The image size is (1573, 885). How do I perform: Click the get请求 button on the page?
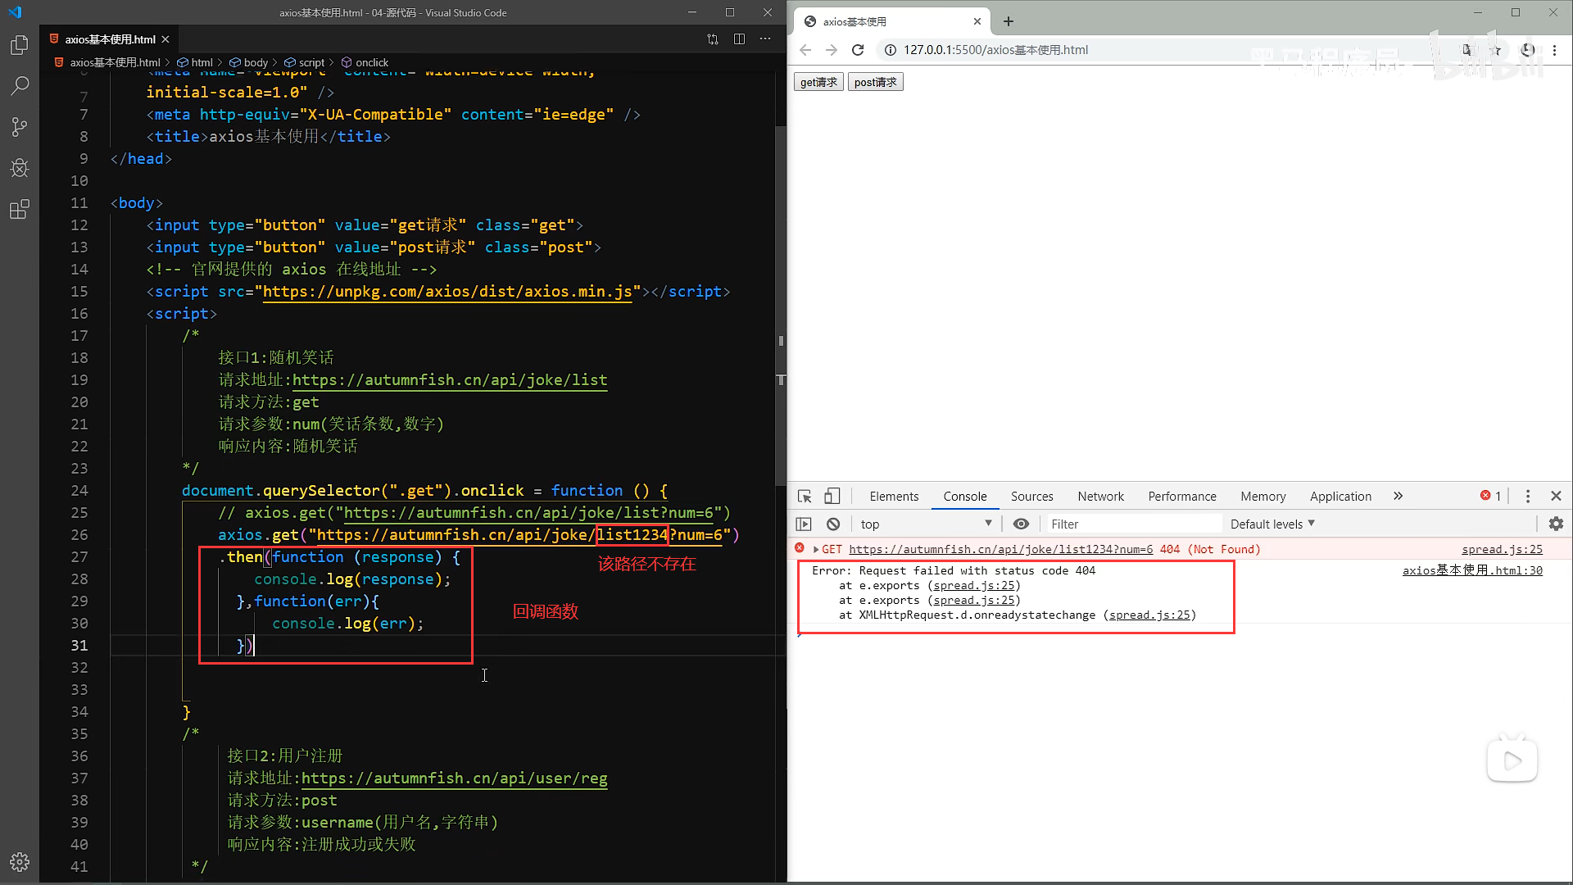pyautogui.click(x=818, y=82)
